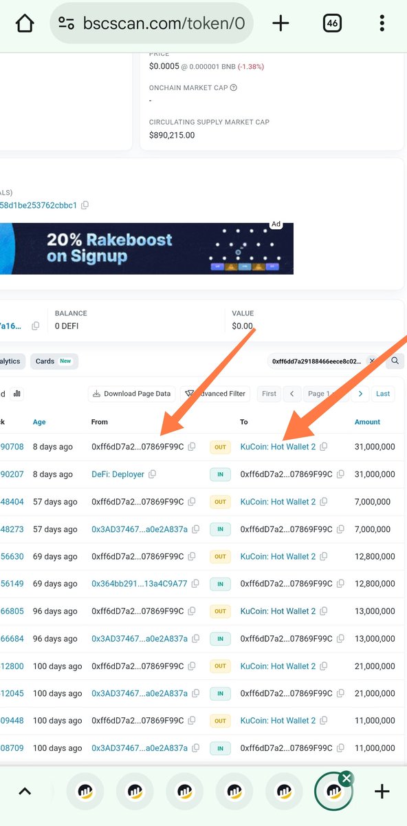The image size is (407, 826).
Task: Copy the filtered address beside BALANCE
Action: 36,326
